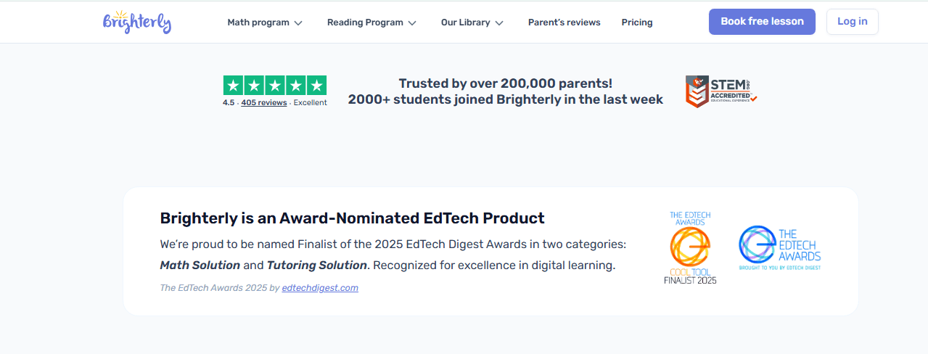Click the Brighterly logo

pos(137,22)
